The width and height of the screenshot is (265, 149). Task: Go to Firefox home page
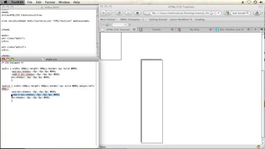click(137, 13)
